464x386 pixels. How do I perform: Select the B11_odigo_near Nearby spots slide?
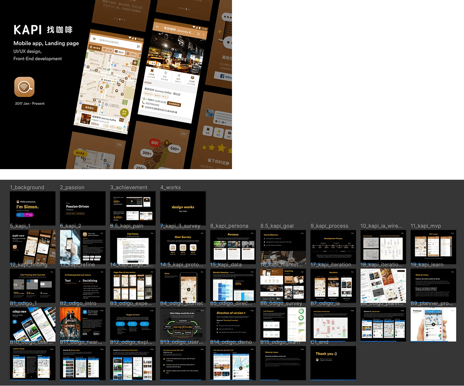click(83, 363)
